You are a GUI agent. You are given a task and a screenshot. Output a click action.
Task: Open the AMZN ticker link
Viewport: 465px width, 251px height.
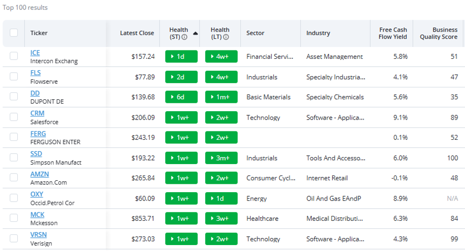tap(40, 174)
